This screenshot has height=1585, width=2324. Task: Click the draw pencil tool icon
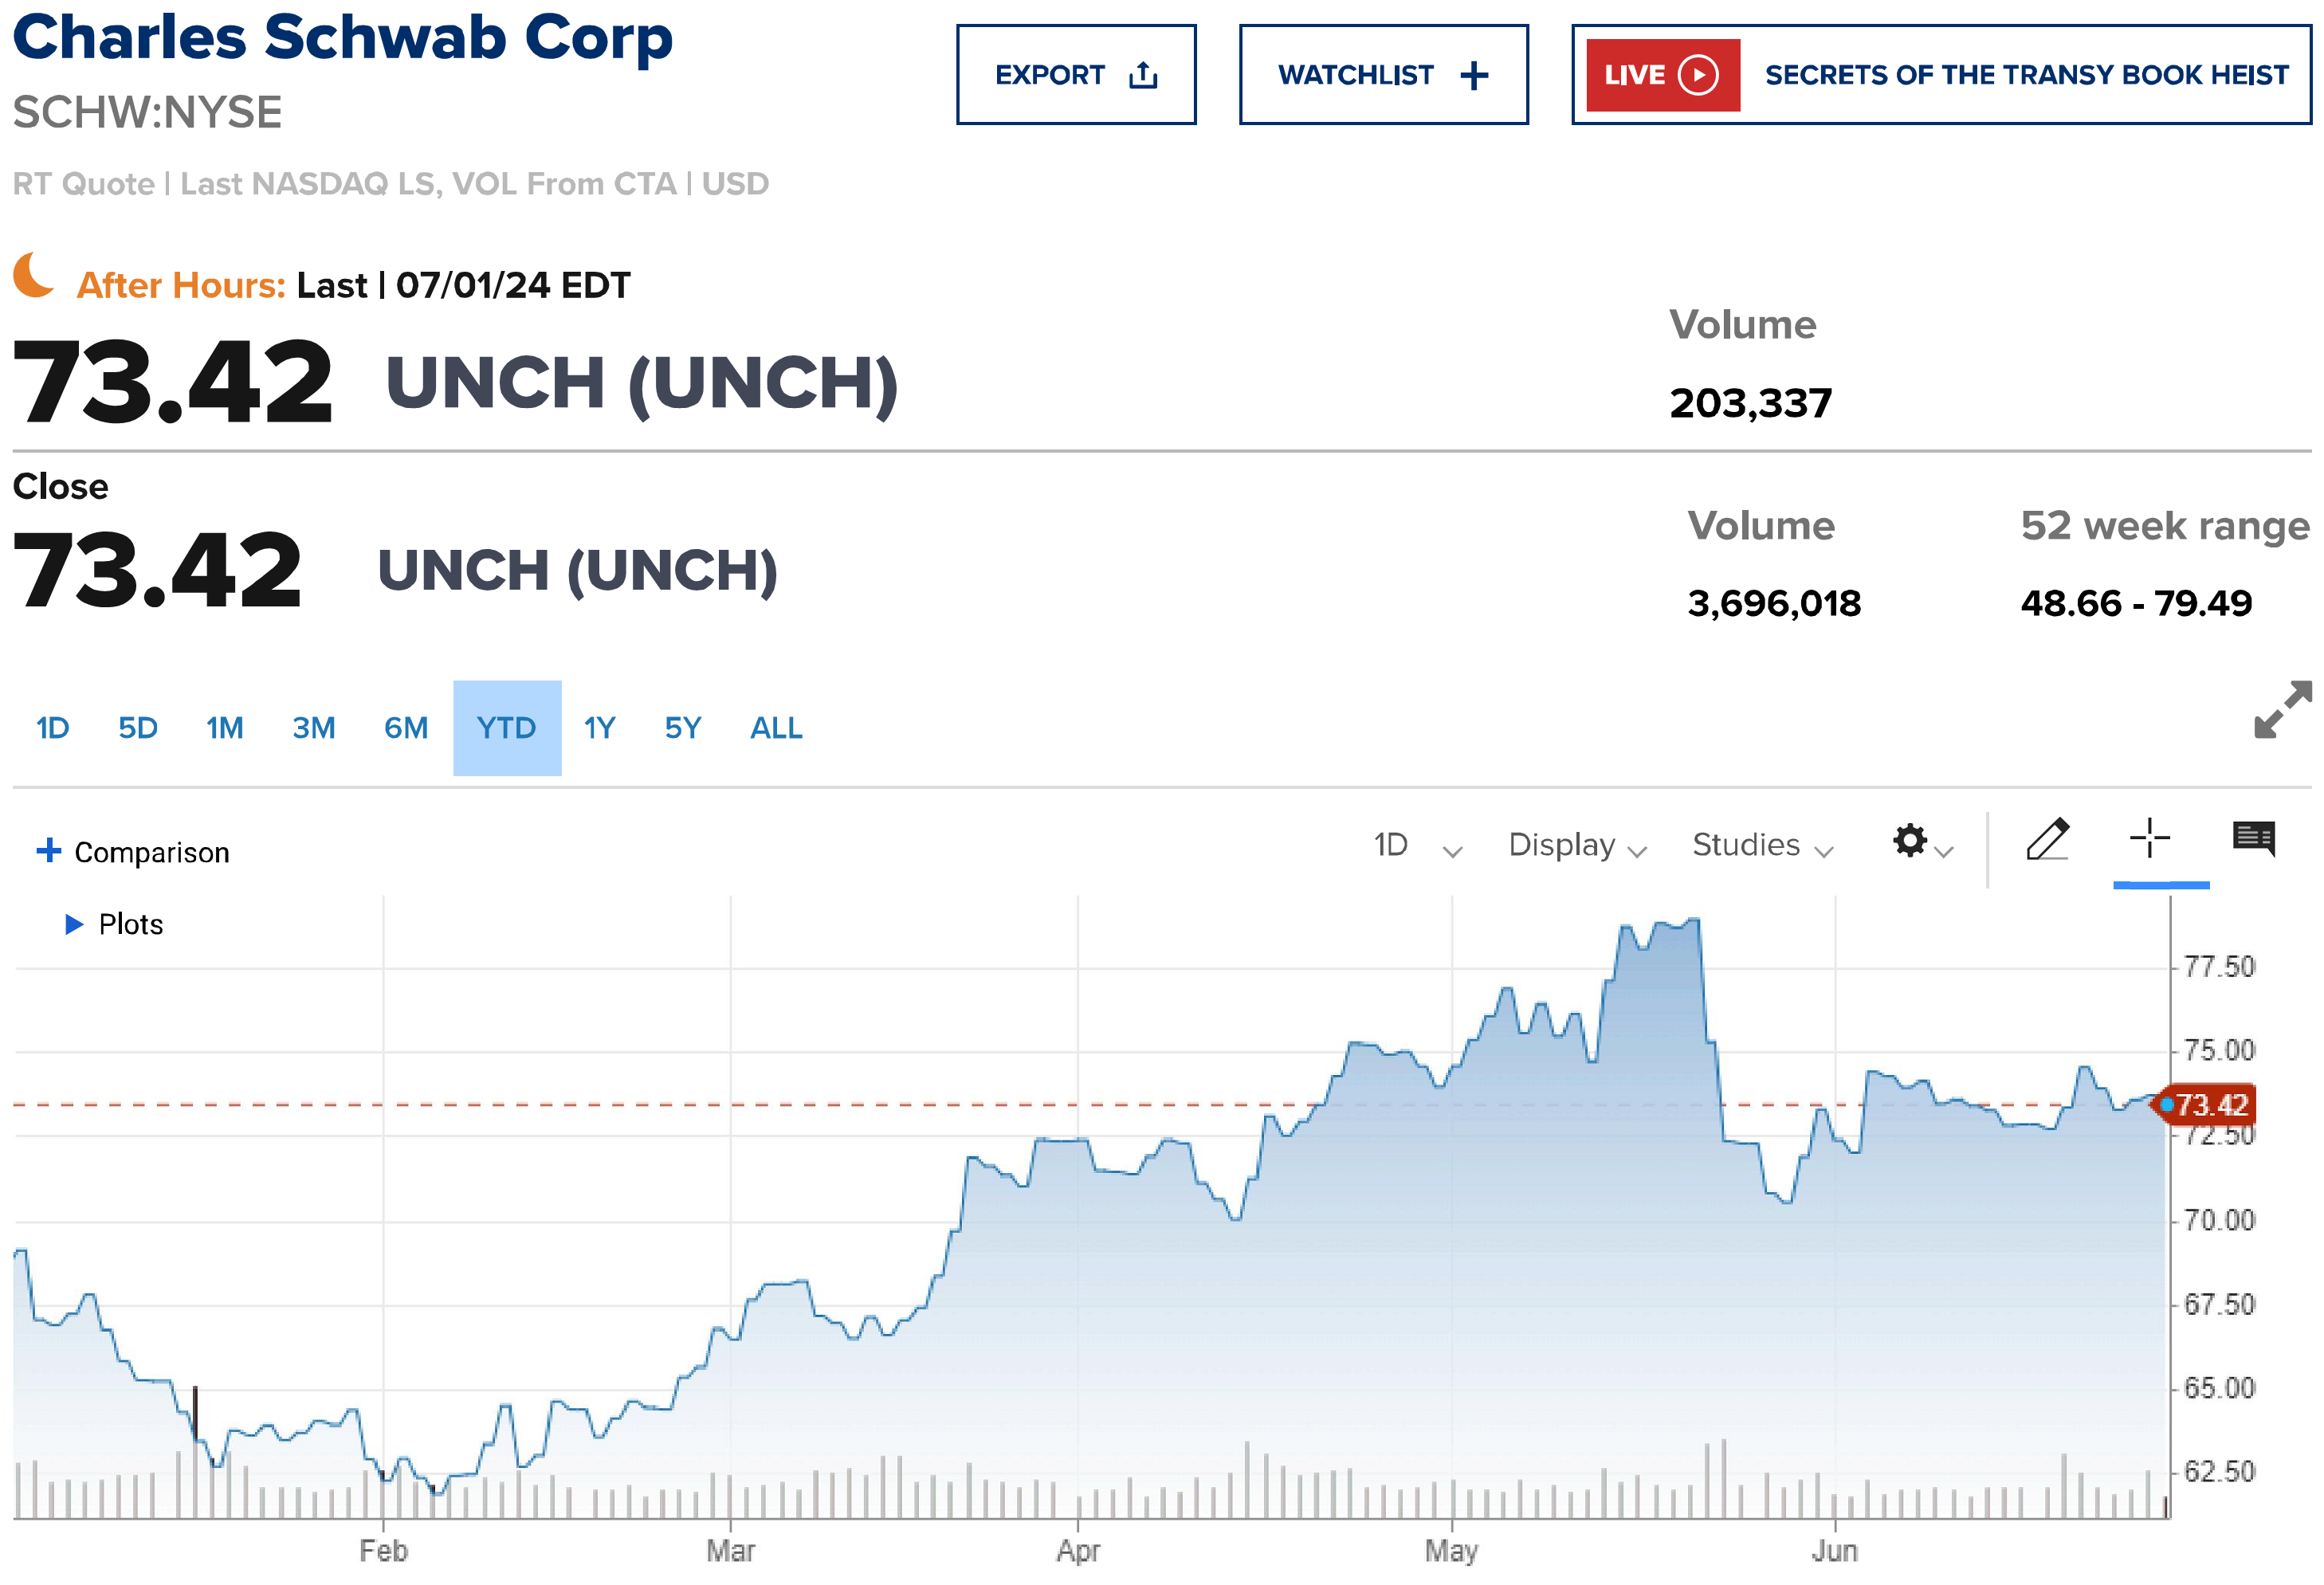[2047, 839]
